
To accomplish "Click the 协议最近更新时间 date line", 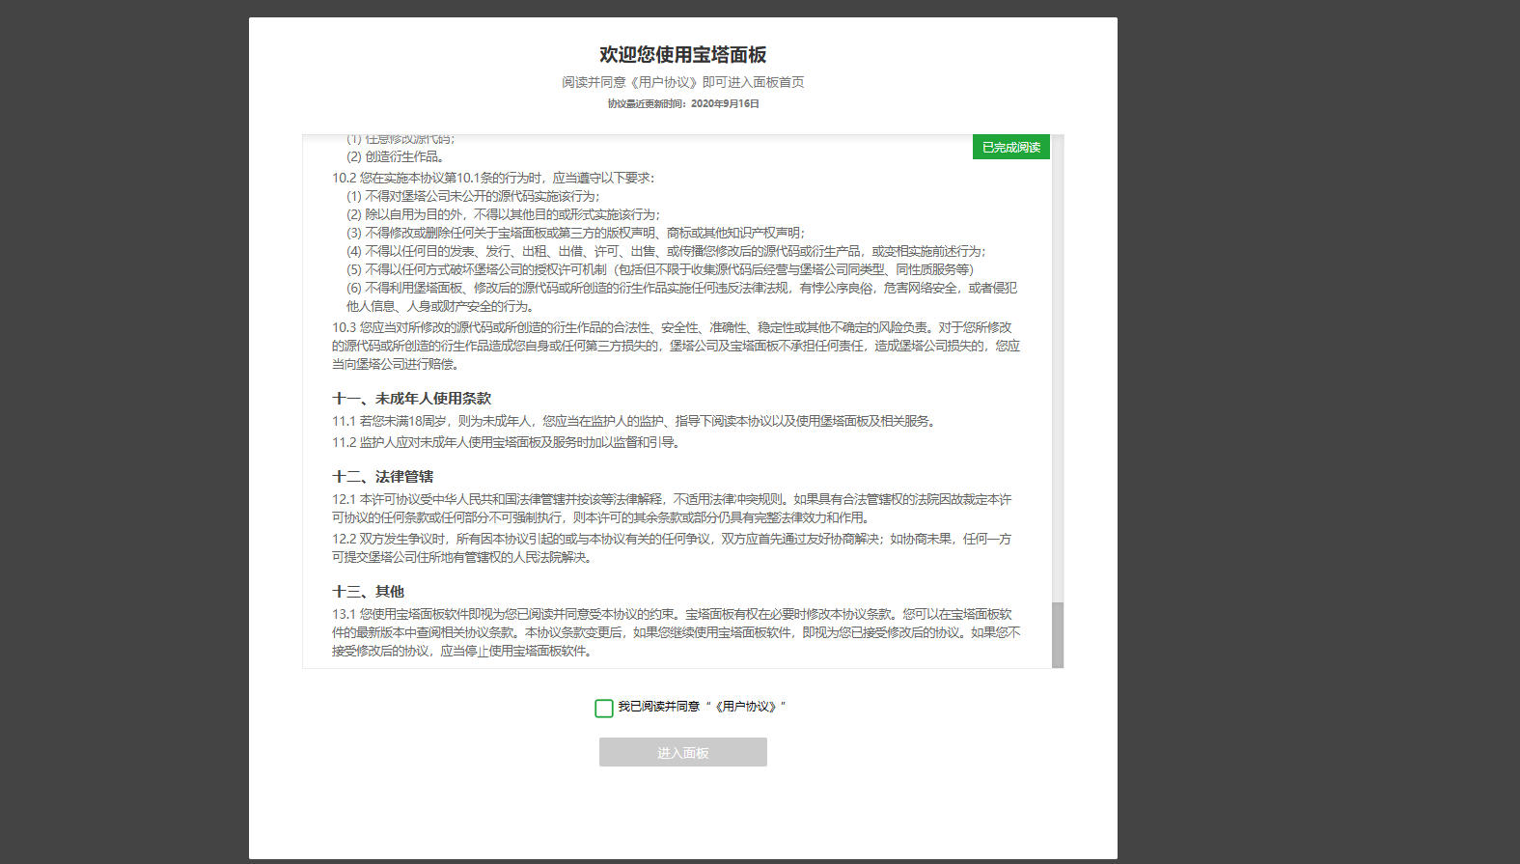I will (683, 103).
